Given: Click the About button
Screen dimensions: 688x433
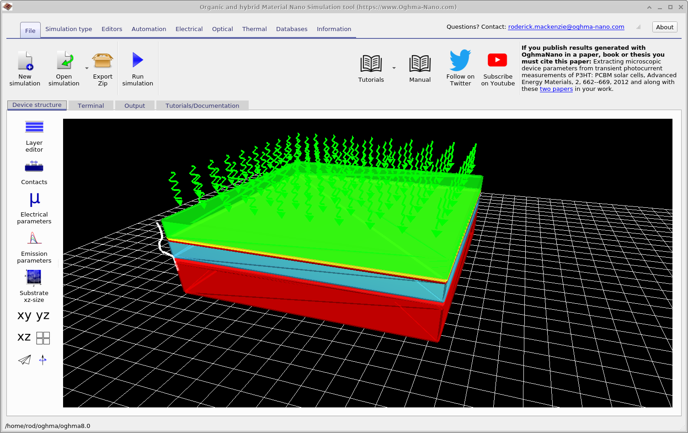Looking at the screenshot, I should point(664,27).
